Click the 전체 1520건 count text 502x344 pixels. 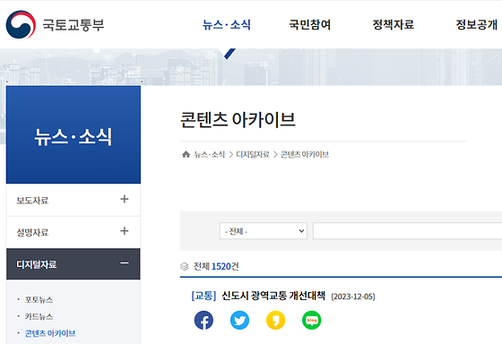[216, 266]
